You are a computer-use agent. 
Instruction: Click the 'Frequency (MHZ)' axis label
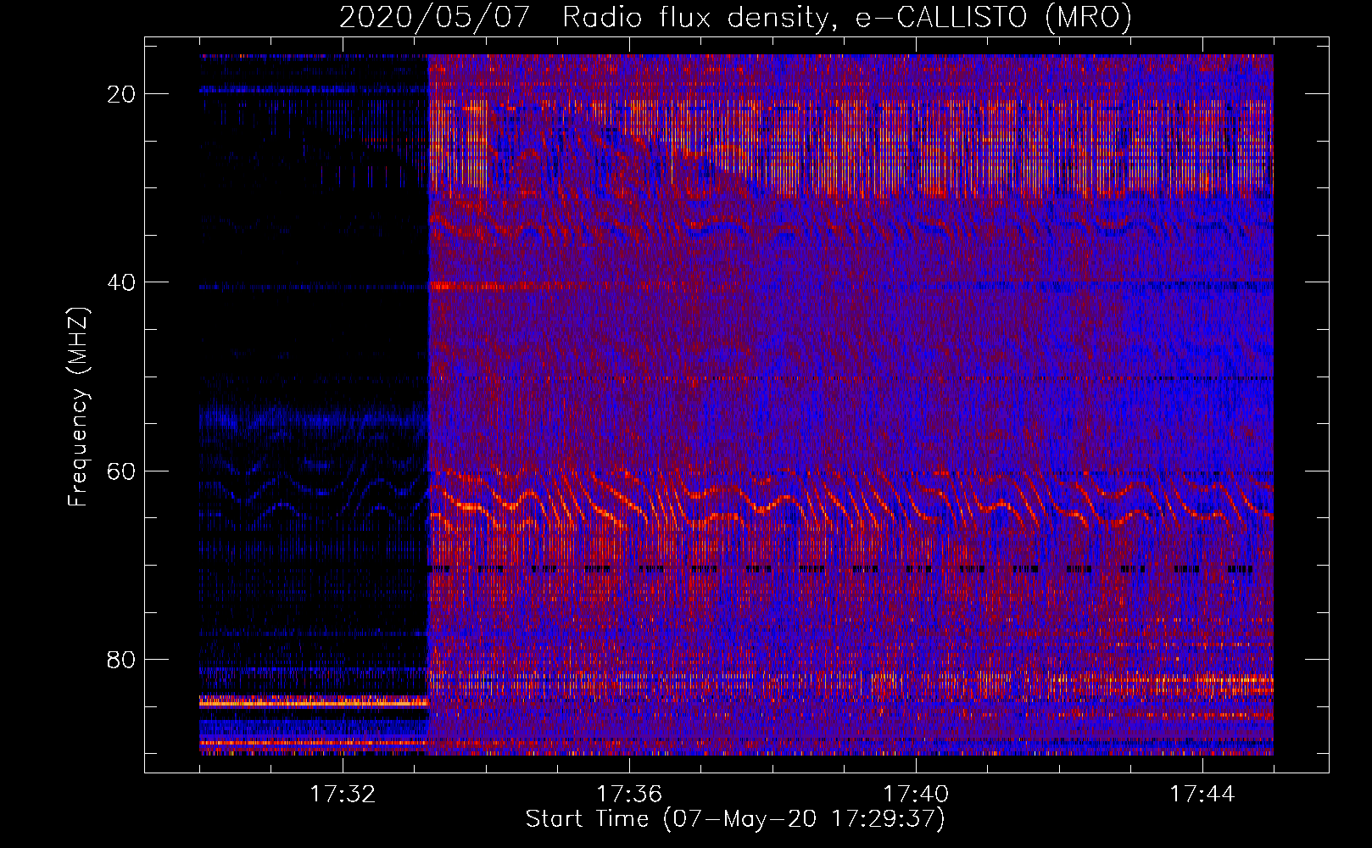pyautogui.click(x=78, y=408)
